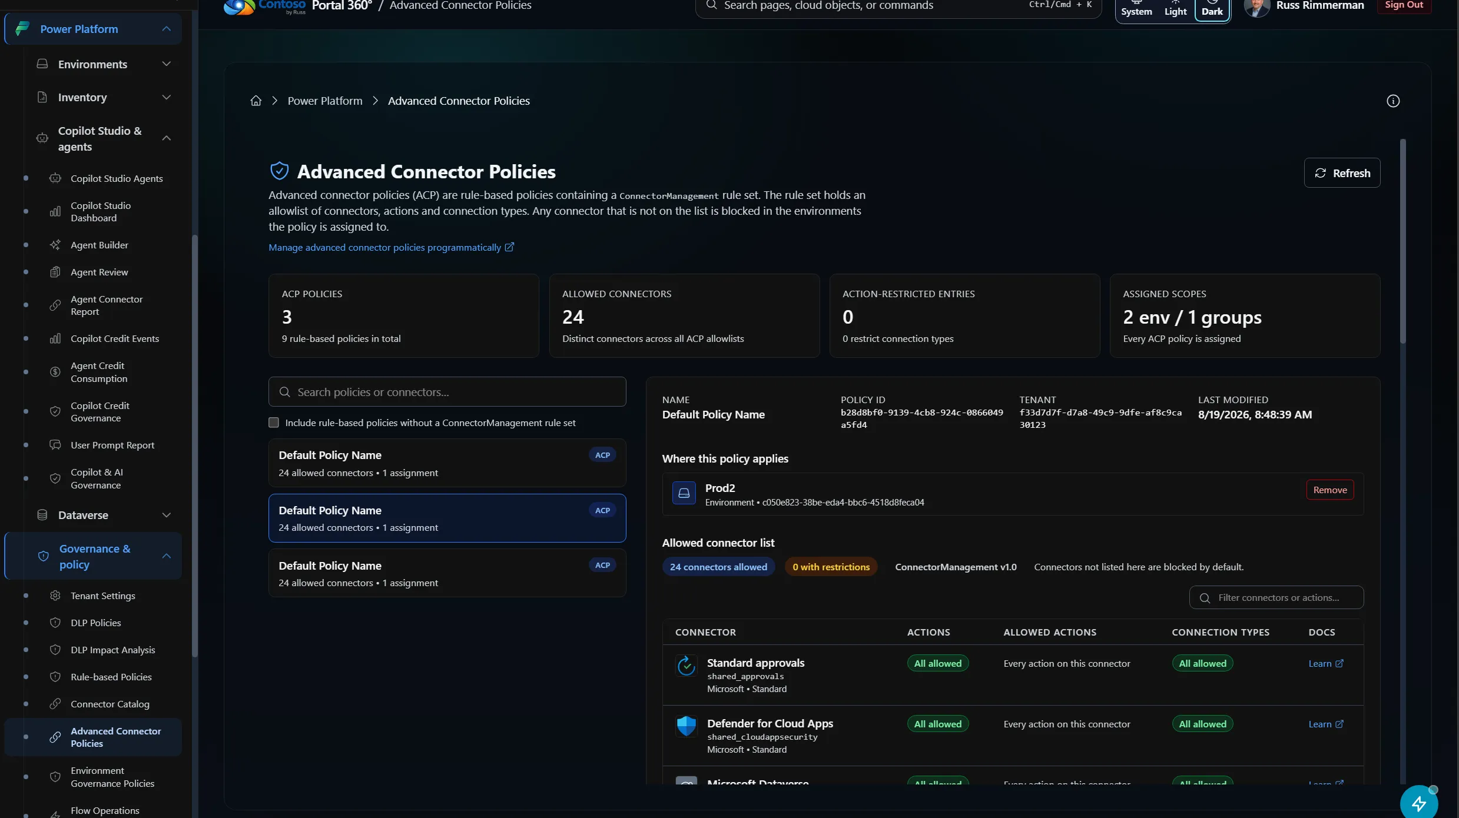
Task: Click the lightning bolt floating action button
Action: point(1419,803)
